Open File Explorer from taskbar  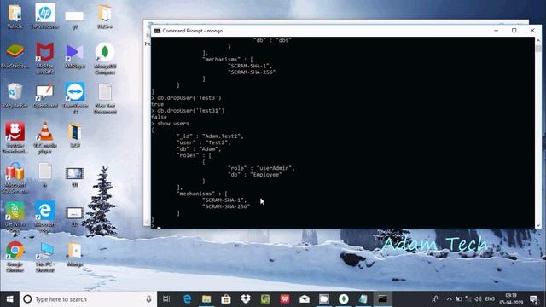tap(206, 299)
